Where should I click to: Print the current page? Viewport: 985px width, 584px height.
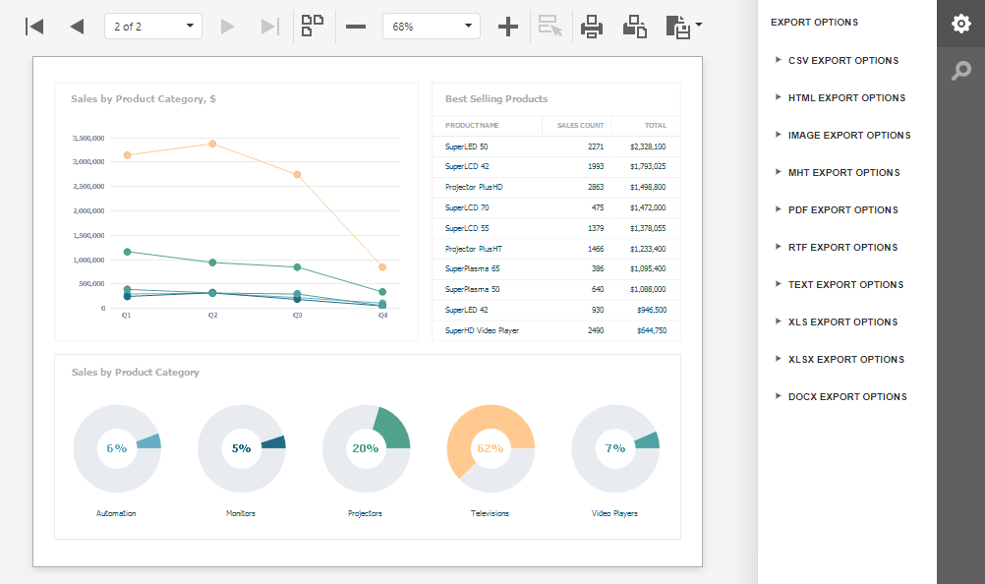pos(635,27)
